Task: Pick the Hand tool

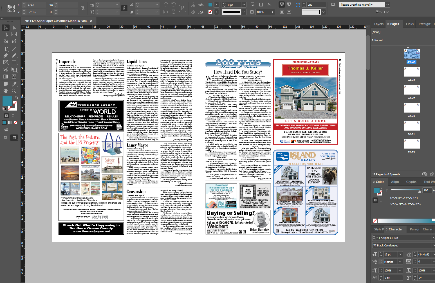Action: click(6, 91)
